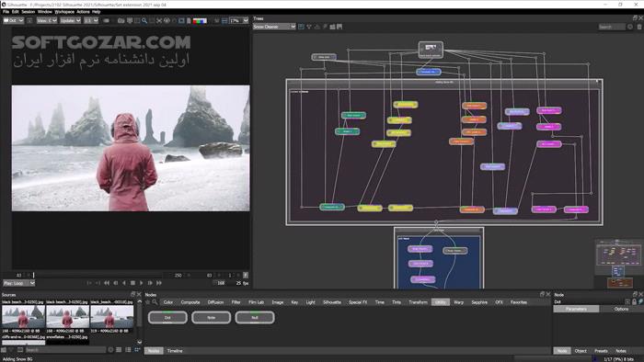This screenshot has height=362, width=644.
Task: Open the View selector dropdown
Action: (x=47, y=20)
